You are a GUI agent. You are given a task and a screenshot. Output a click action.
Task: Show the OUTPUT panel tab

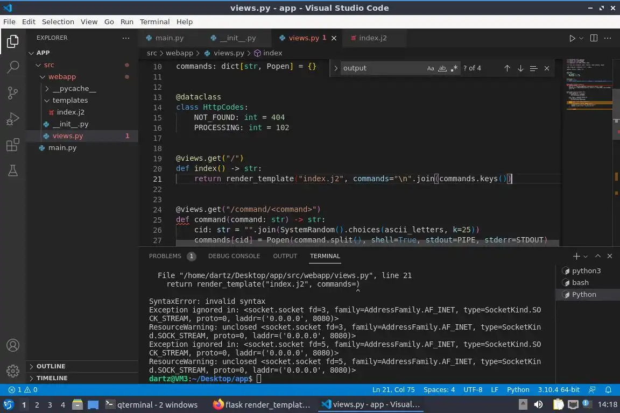(285, 256)
